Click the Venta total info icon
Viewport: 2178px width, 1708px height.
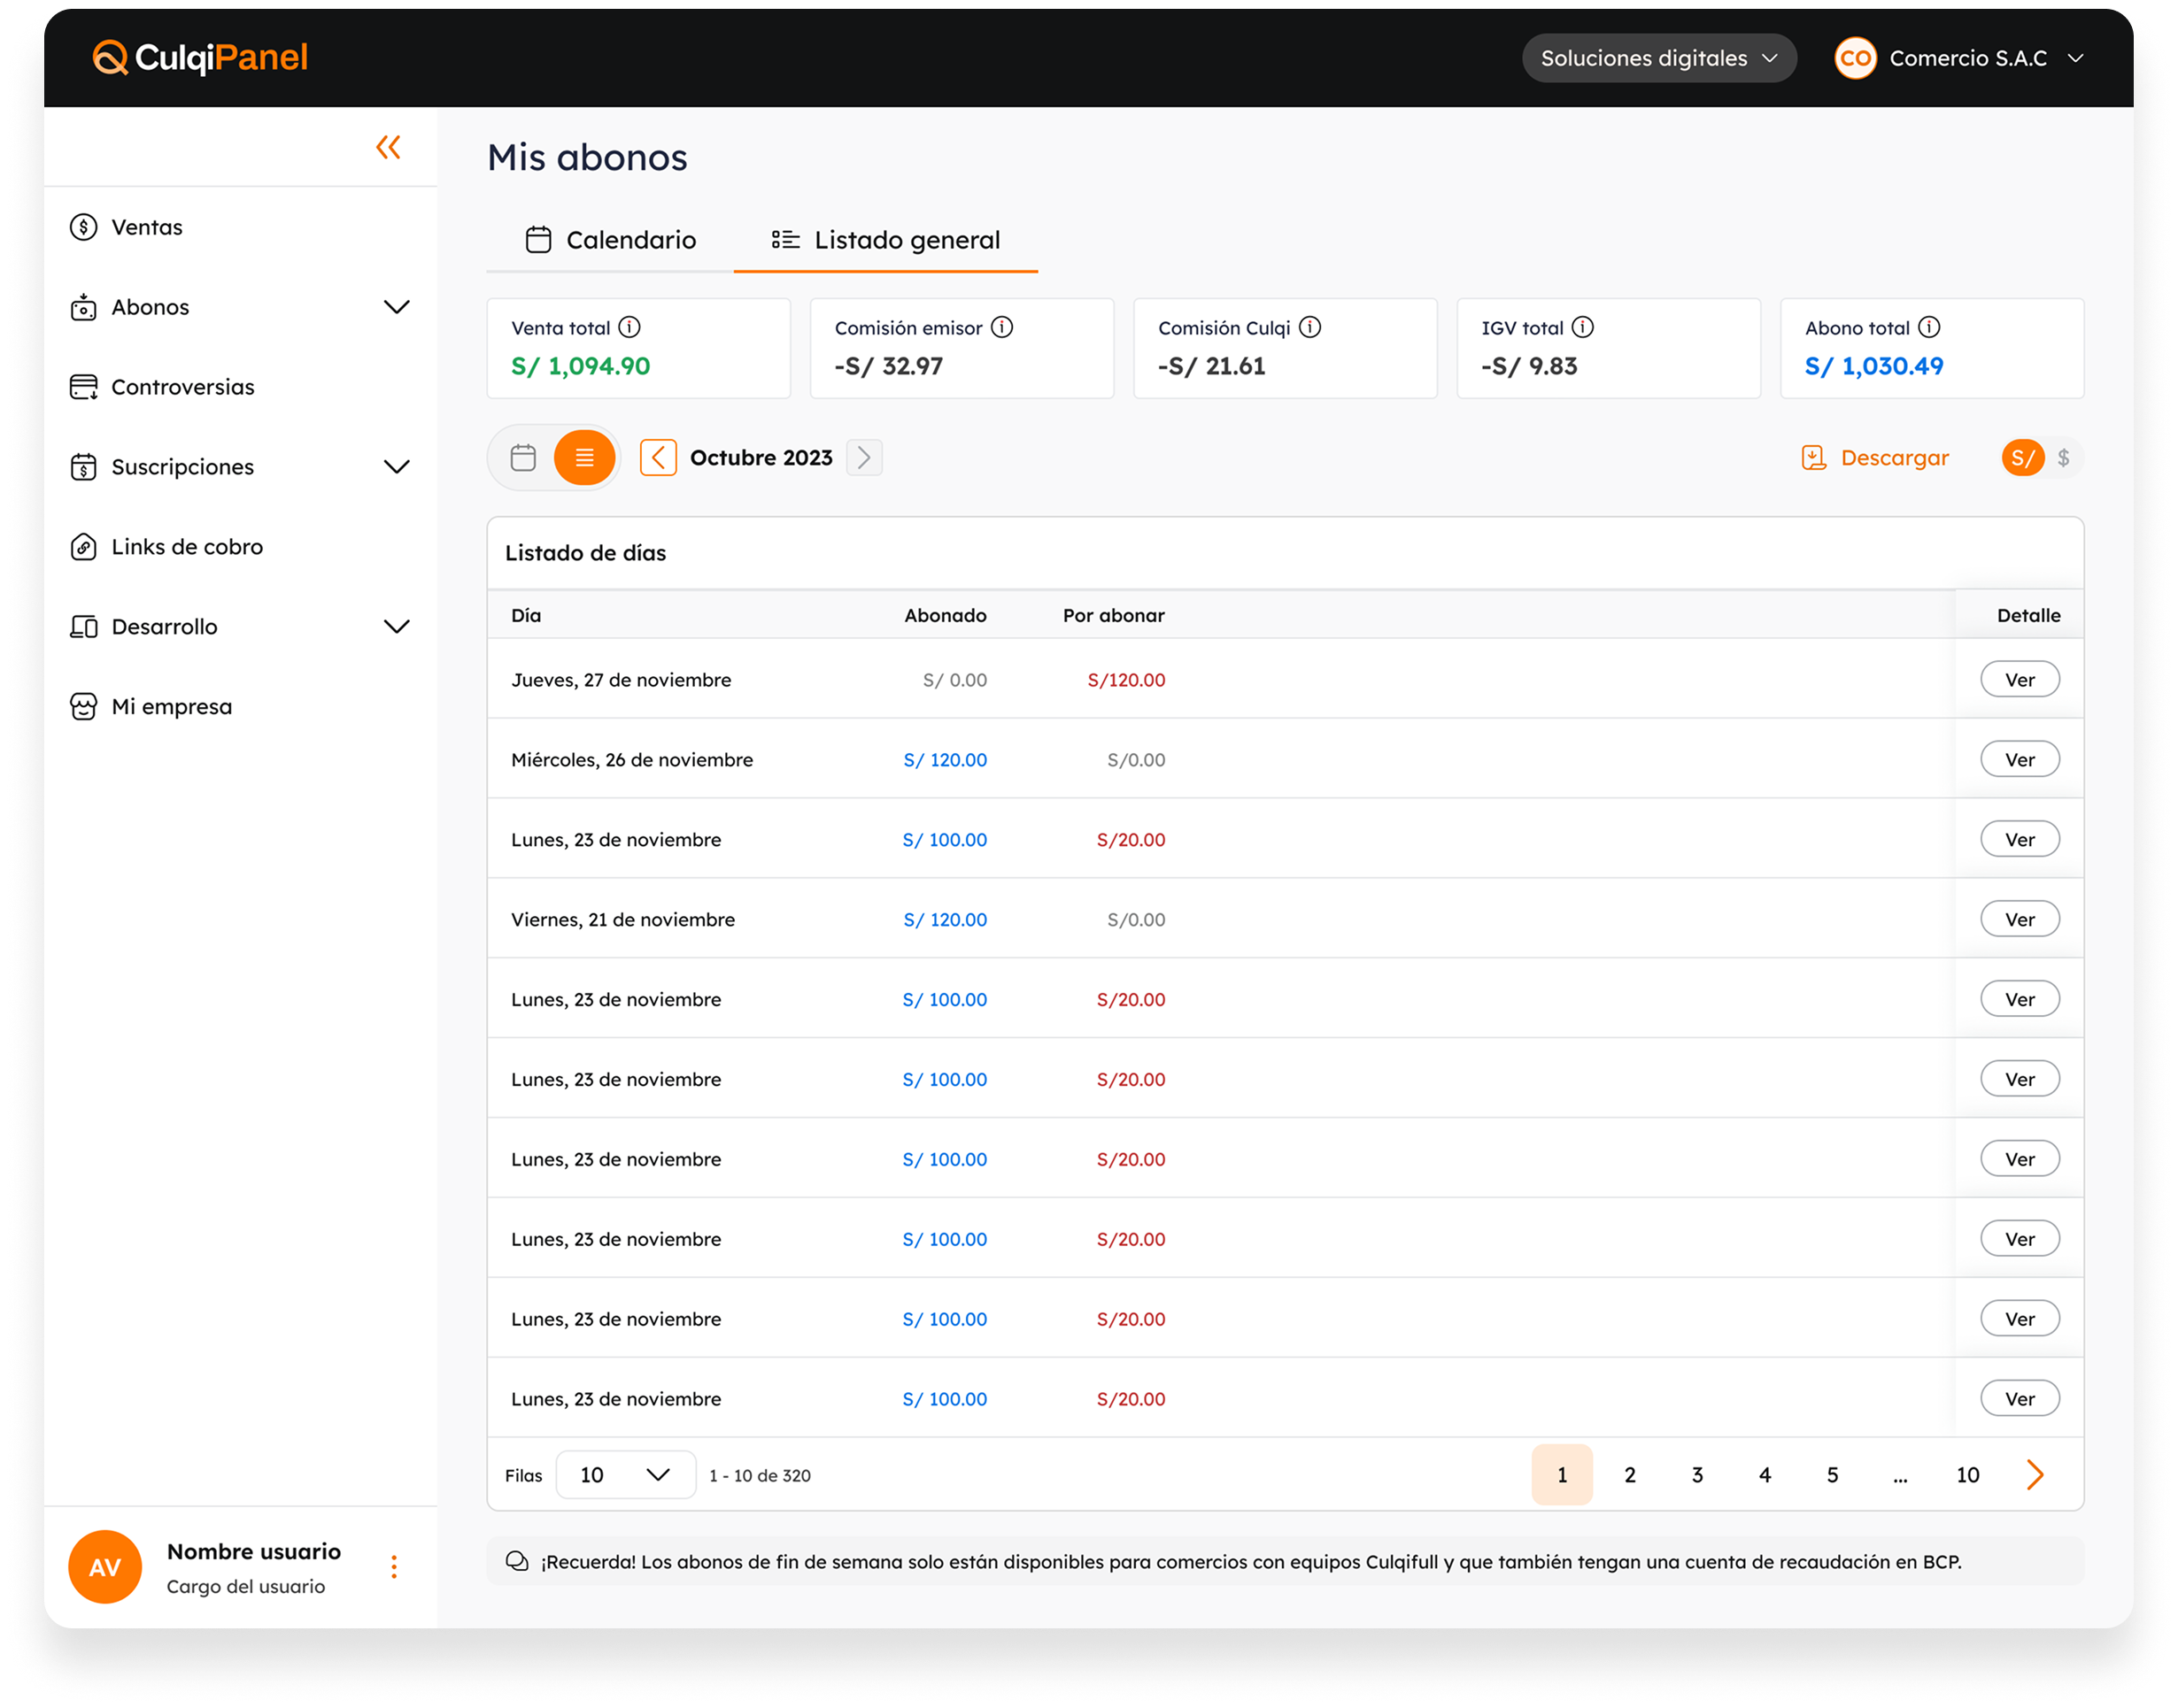[629, 327]
